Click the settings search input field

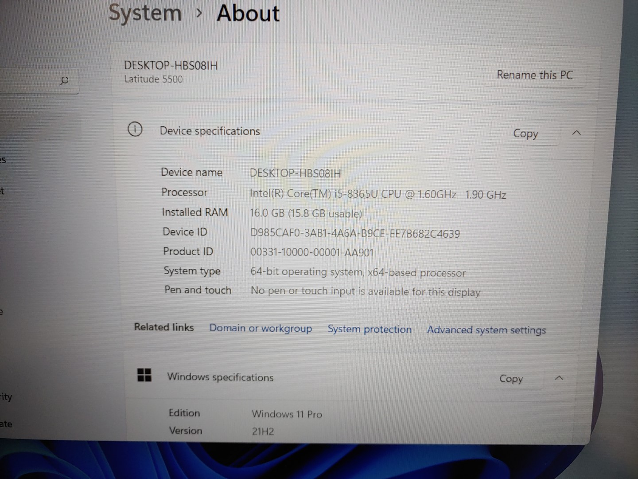click(x=39, y=80)
